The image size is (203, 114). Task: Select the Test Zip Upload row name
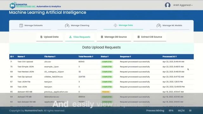25,77
